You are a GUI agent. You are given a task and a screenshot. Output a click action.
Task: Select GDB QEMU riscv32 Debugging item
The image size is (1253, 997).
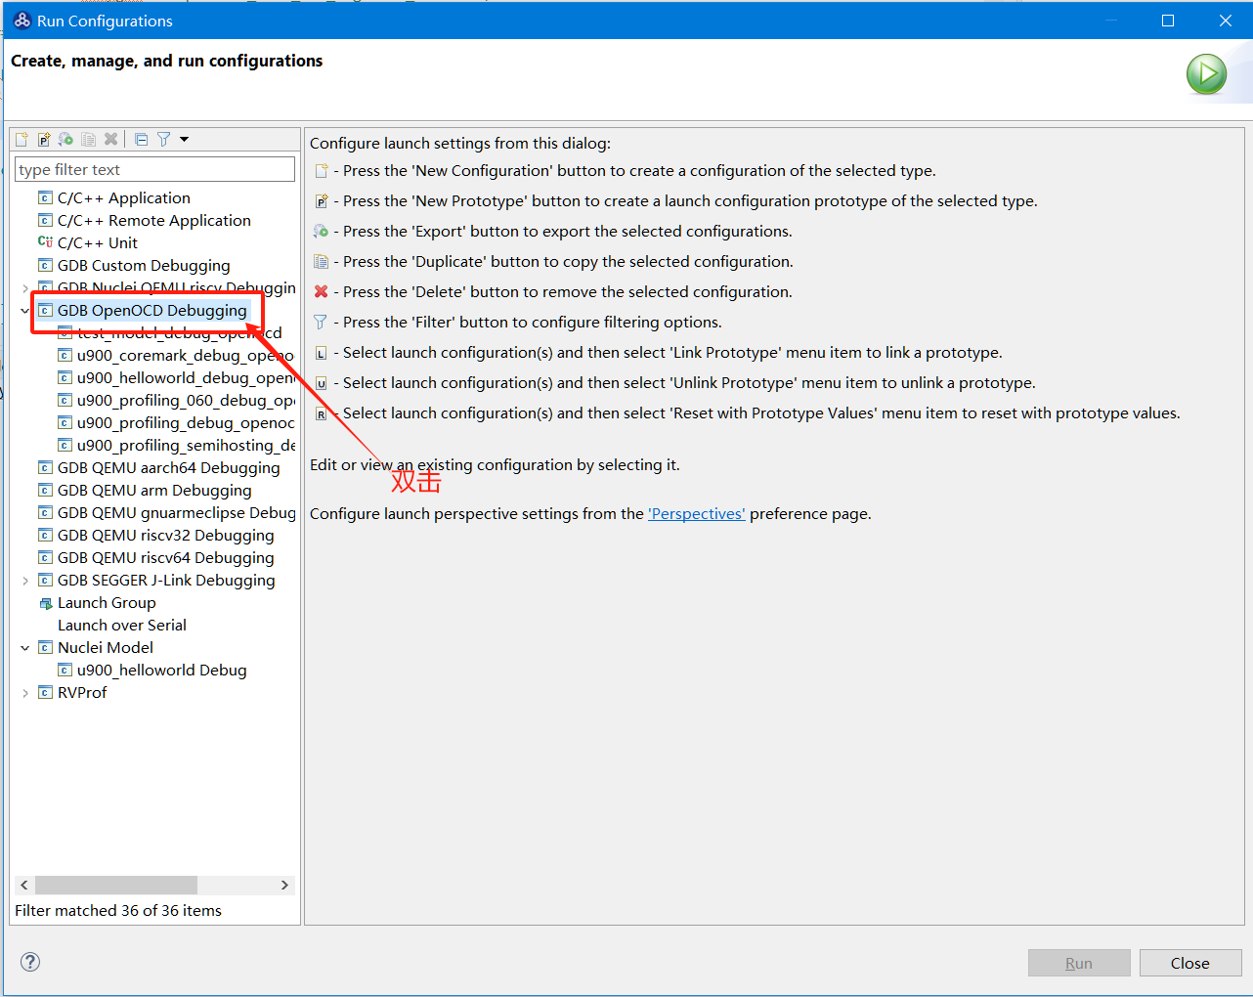(165, 536)
